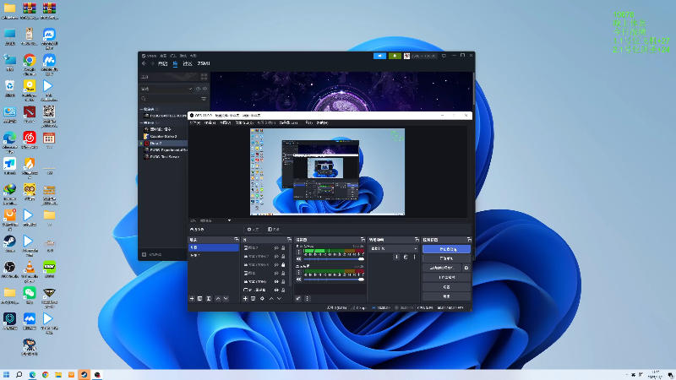Open Steam notifications green bell icon
Image resolution: width=676 pixels, height=380 pixels.
pyautogui.click(x=396, y=56)
